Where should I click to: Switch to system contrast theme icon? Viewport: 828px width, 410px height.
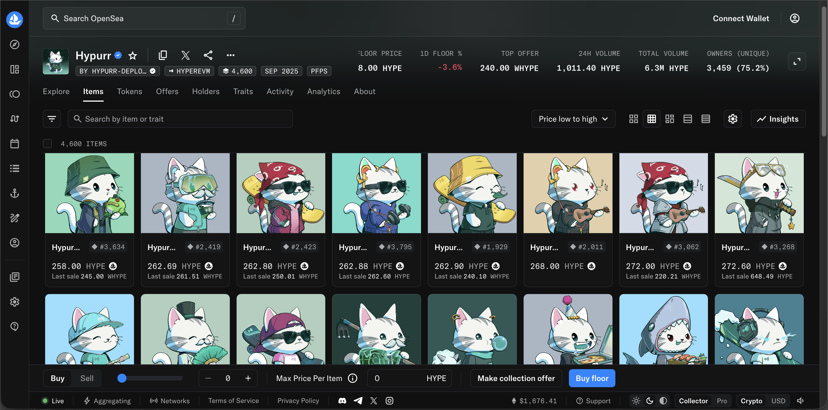[x=663, y=401]
